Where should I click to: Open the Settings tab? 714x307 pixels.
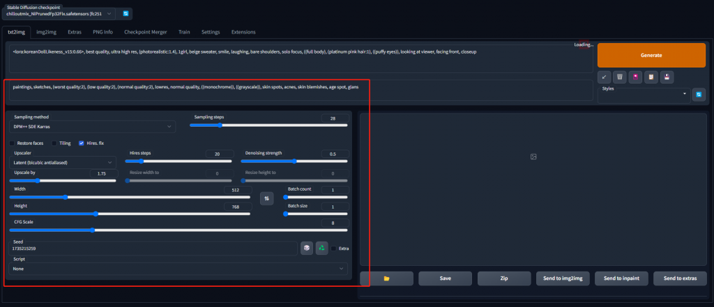[211, 32]
